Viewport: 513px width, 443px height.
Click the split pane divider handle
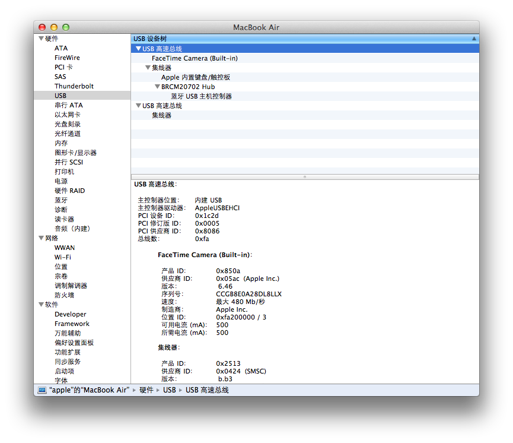305,177
